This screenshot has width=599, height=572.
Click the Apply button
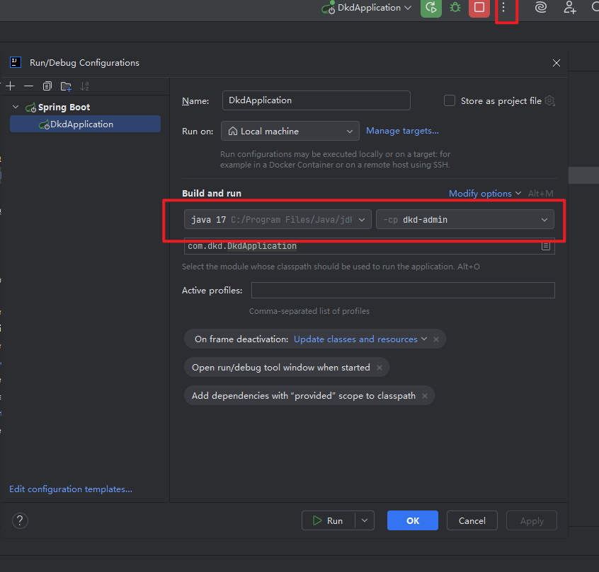[x=532, y=520]
